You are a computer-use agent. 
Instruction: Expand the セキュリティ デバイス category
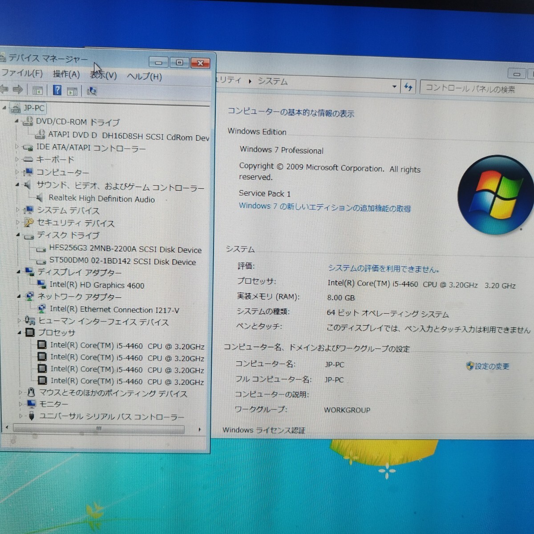point(18,222)
